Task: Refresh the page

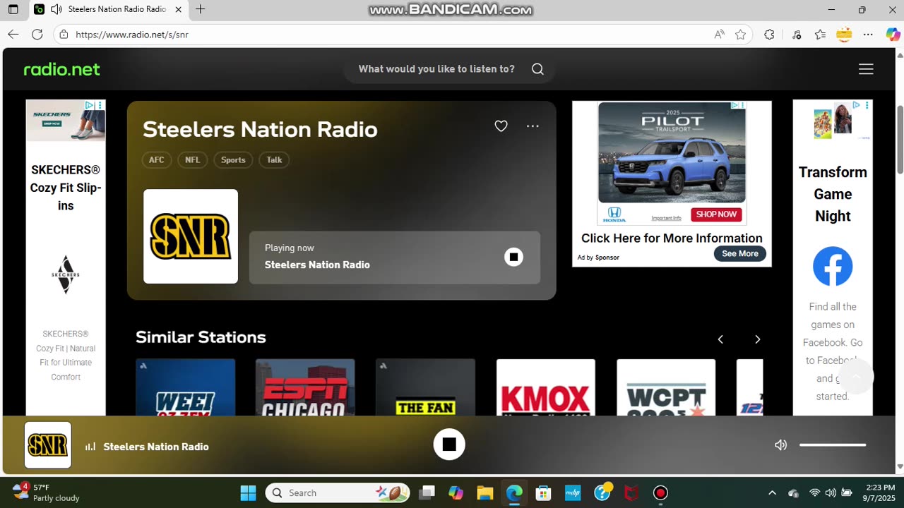Action: (x=37, y=35)
